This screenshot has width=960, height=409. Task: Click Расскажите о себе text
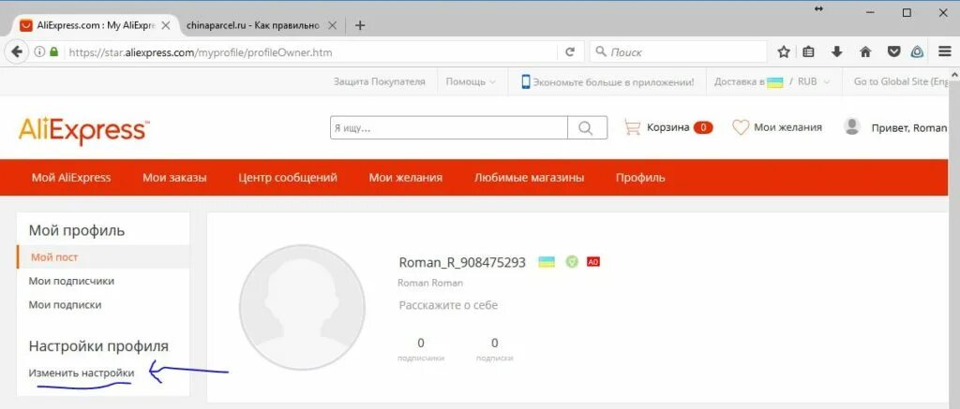coord(448,305)
